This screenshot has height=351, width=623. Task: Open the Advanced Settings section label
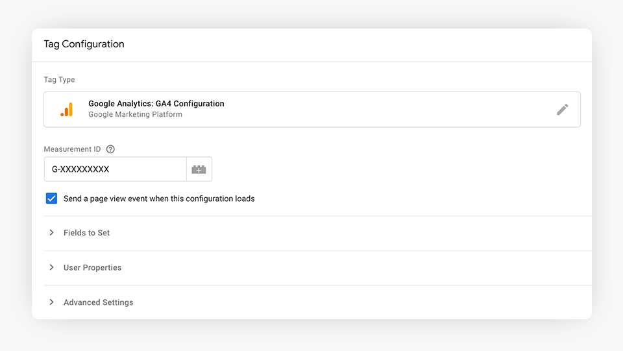tap(98, 302)
